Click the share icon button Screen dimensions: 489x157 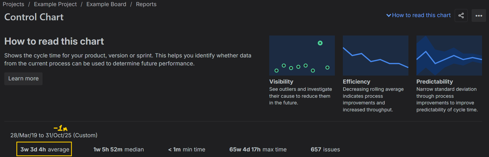461,15
